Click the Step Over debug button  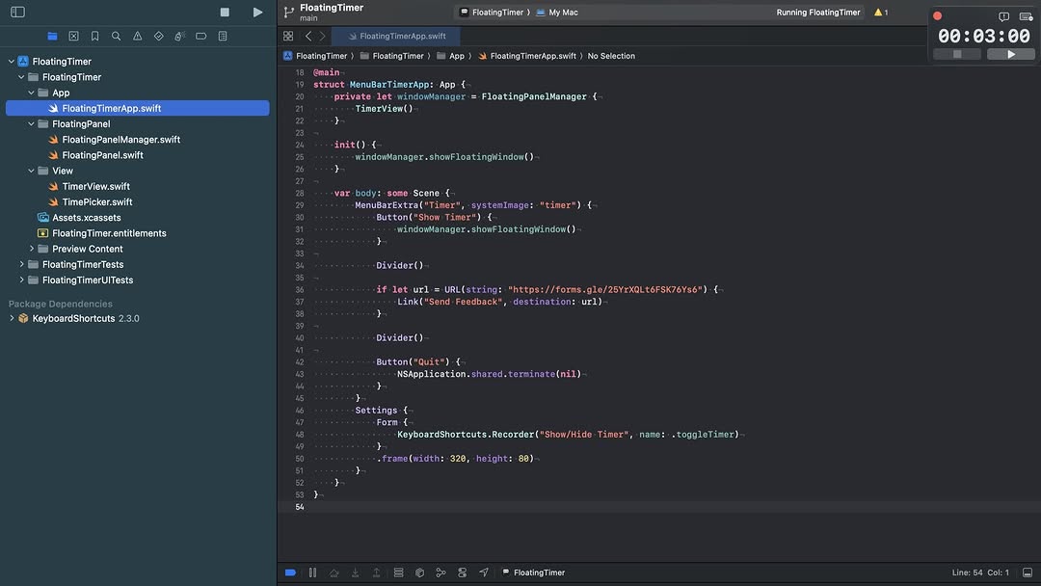pyautogui.click(x=334, y=573)
